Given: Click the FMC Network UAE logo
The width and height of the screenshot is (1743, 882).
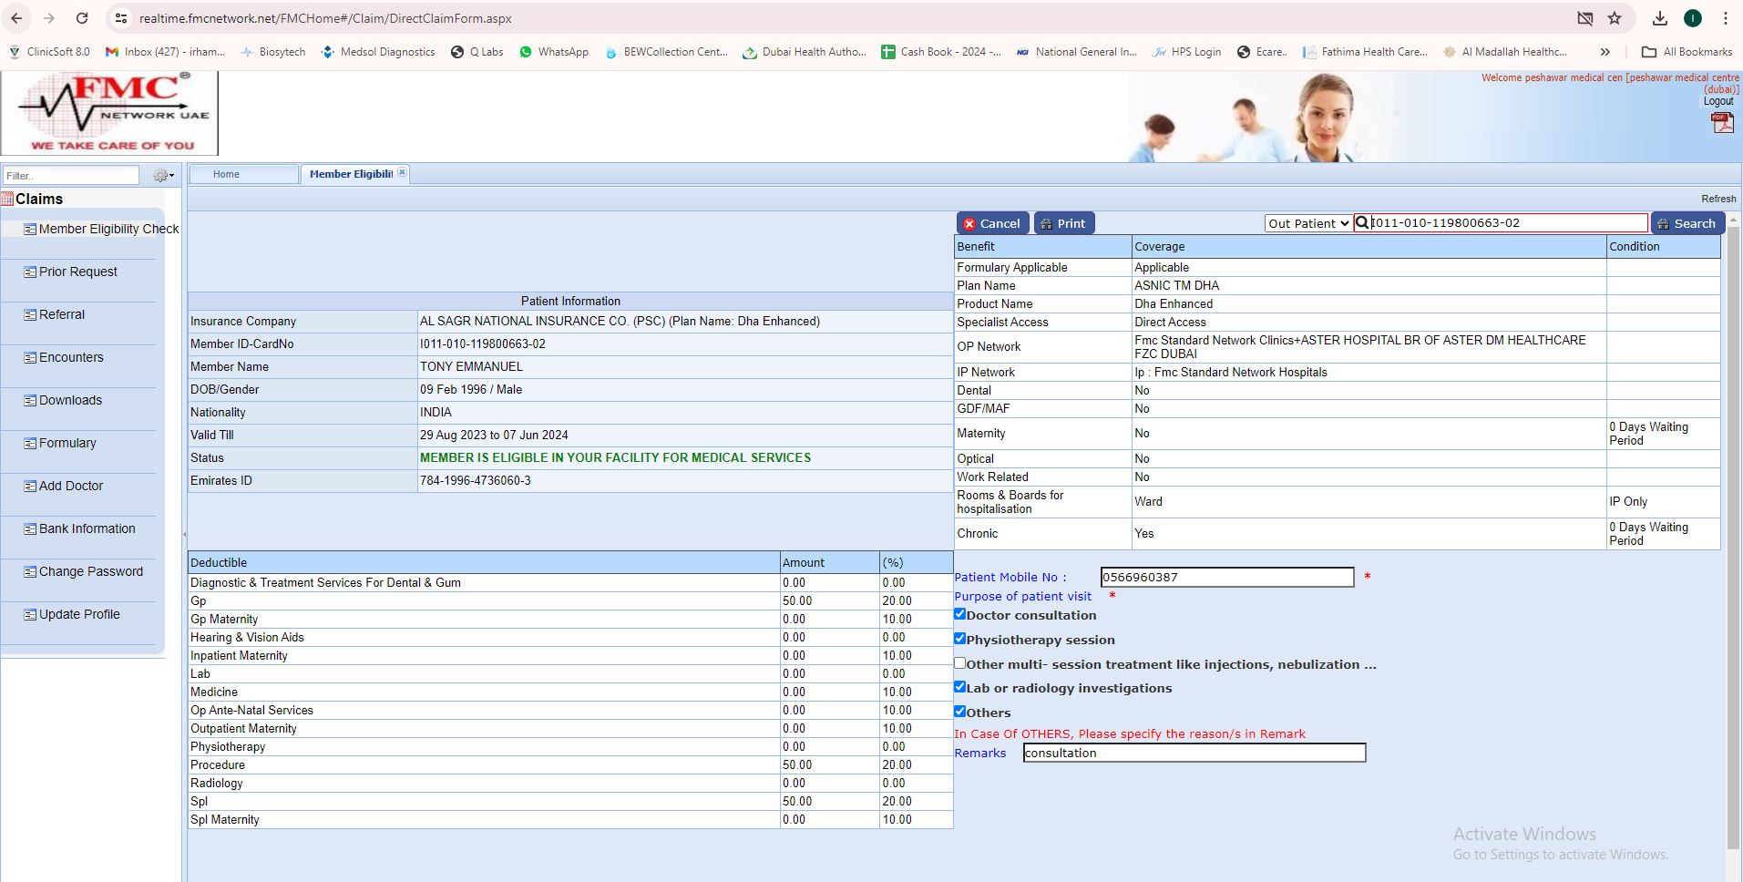Looking at the screenshot, I should pyautogui.click(x=110, y=113).
